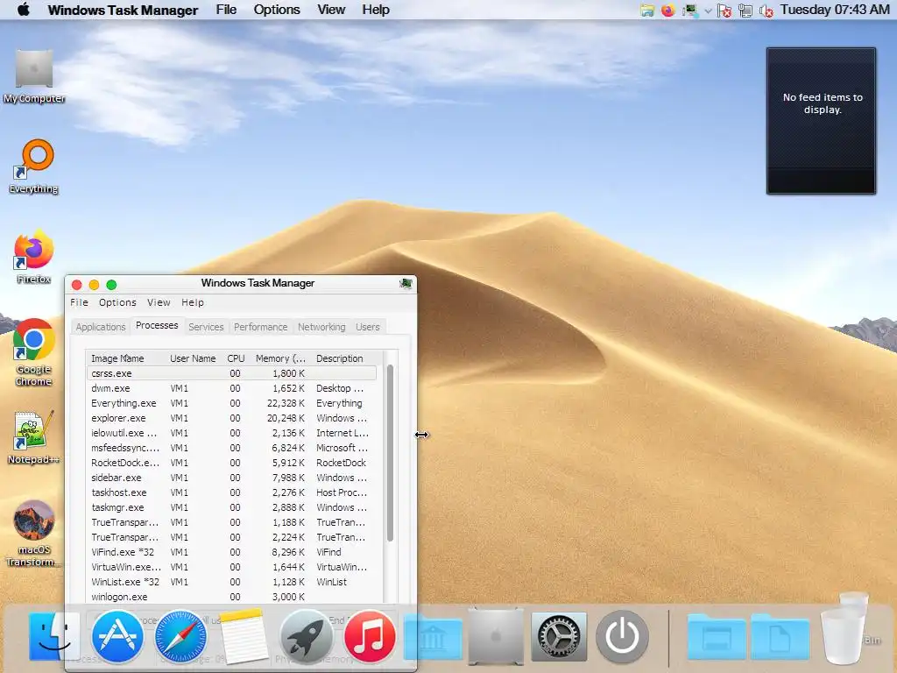Expand hidden tray icons chevron
This screenshot has width=897, height=673.
tap(708, 11)
